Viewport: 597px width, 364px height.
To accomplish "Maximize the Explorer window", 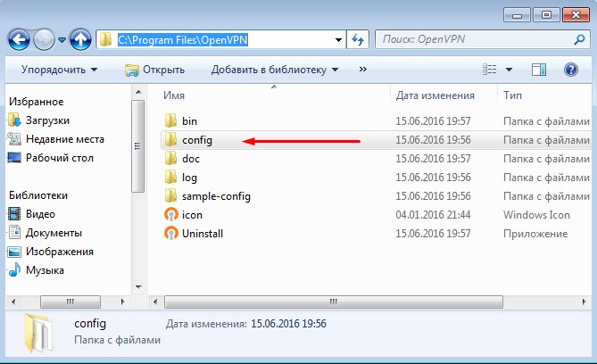I will coord(546,15).
